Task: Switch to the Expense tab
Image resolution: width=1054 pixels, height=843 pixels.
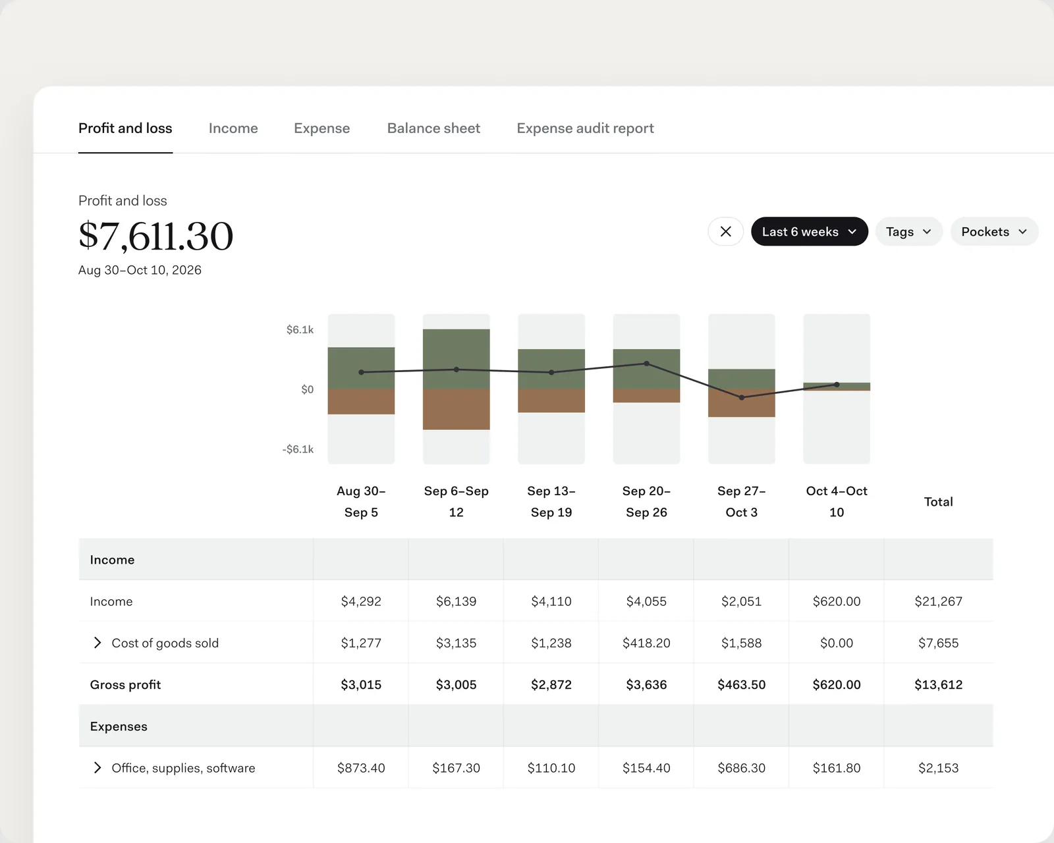Action: point(321,128)
